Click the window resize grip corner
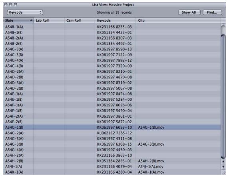 point(223,172)
